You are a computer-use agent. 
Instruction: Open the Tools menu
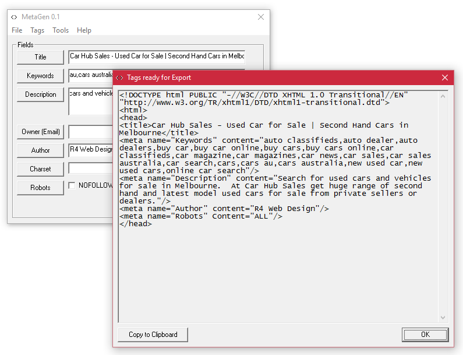pos(61,30)
